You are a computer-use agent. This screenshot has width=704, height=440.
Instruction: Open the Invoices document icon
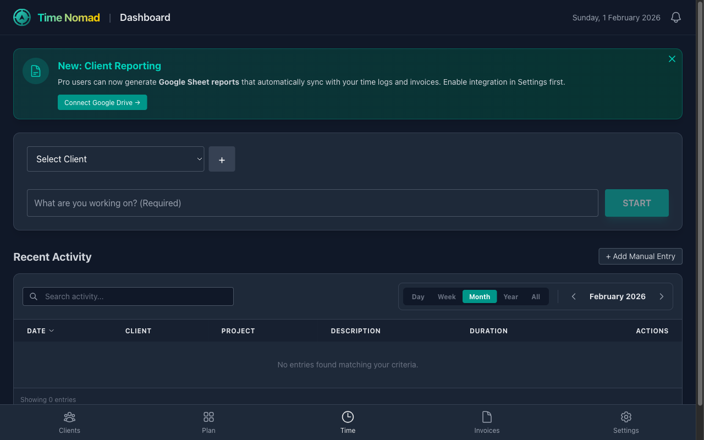[x=487, y=417]
